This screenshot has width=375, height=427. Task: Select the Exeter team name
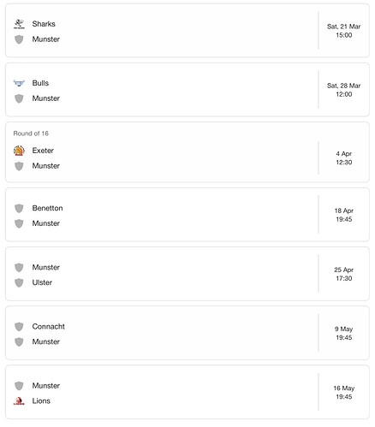pos(43,151)
